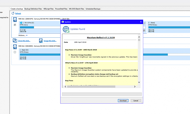The image size is (190, 114).
Task: Click the horizontal scrollbar thumb in release notes
Action: [x=91, y=86]
